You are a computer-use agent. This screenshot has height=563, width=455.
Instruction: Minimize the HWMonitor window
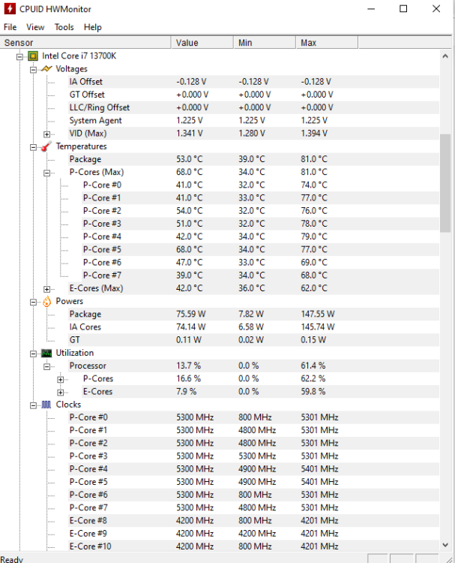(372, 9)
